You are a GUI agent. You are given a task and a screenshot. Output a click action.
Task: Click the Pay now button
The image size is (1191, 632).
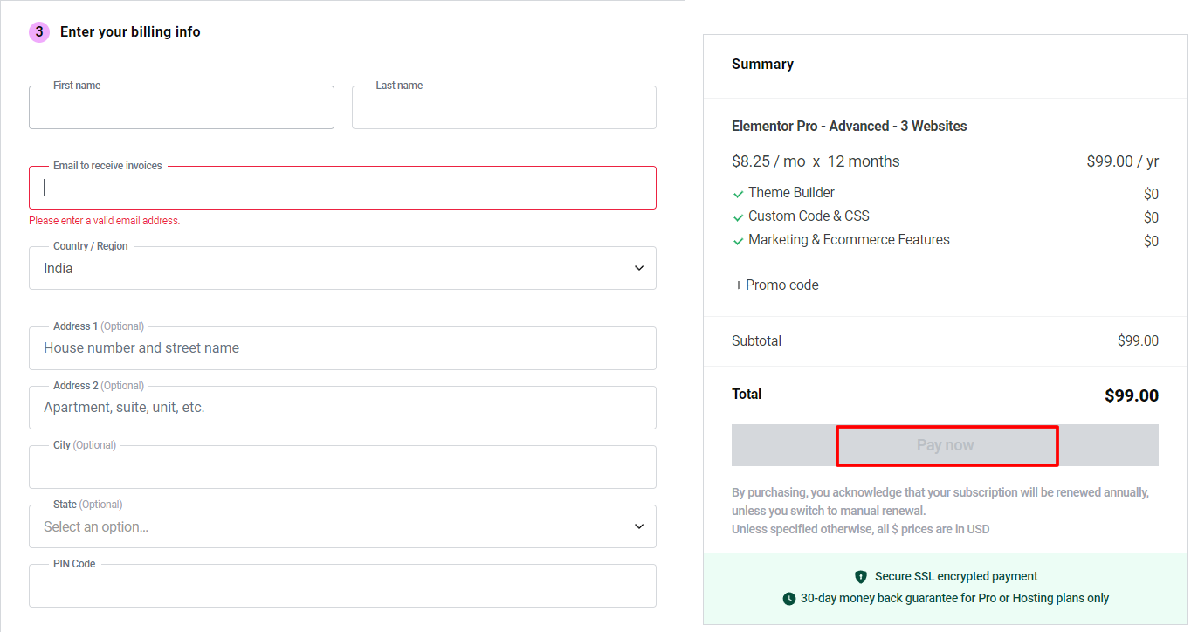tap(945, 445)
